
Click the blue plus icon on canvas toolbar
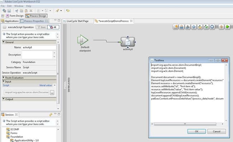[x=194, y=27]
